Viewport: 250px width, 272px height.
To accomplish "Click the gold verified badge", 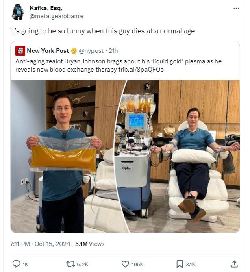I will click(74, 51).
